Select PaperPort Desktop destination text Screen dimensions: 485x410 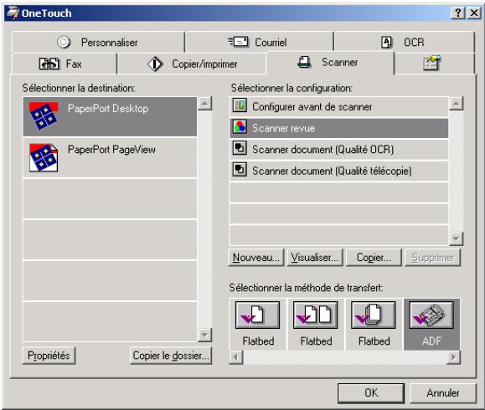[x=108, y=109]
